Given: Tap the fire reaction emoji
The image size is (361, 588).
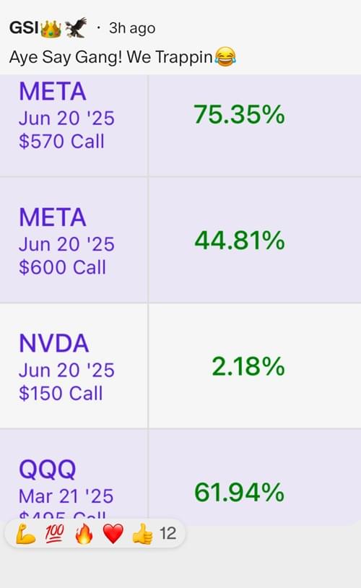Looking at the screenshot, I should [84, 533].
